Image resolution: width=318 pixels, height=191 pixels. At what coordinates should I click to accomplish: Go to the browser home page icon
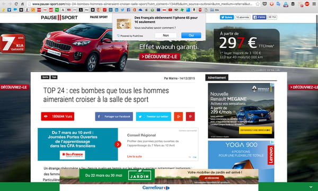22,4
